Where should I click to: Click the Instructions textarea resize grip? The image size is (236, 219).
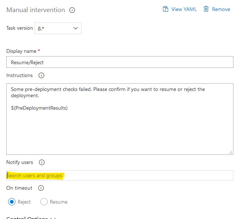230,152
